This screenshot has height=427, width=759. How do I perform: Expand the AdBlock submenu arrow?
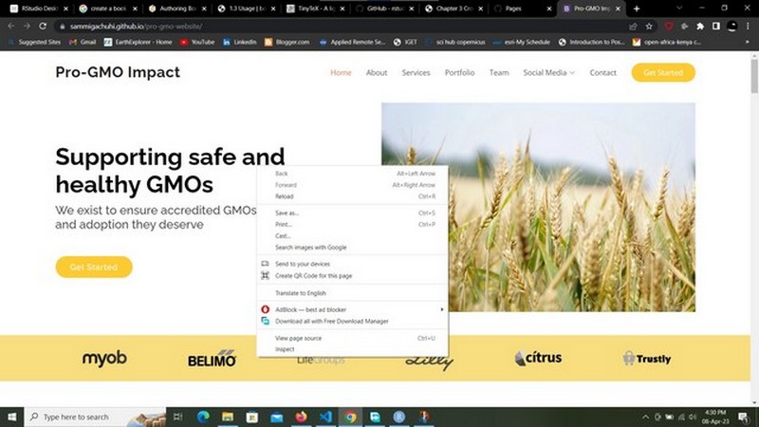[x=441, y=309]
